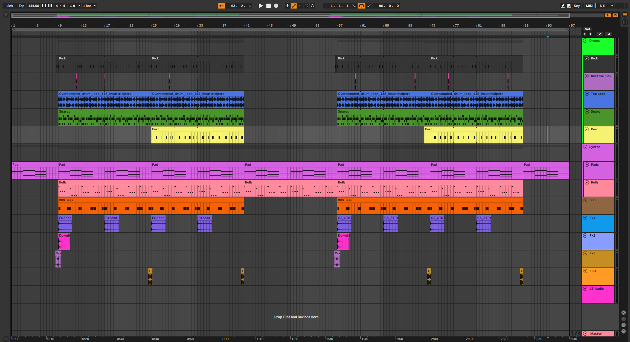Toggle Automation Arm button

pyautogui.click(x=294, y=6)
